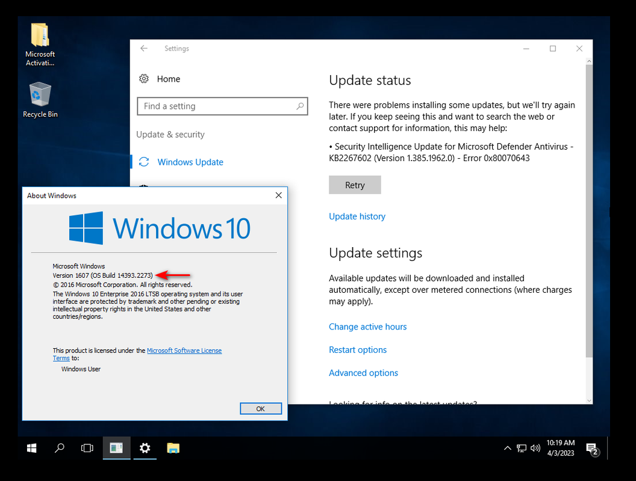Open the Restart options link
Viewport: 636px width, 481px height.
(358, 350)
